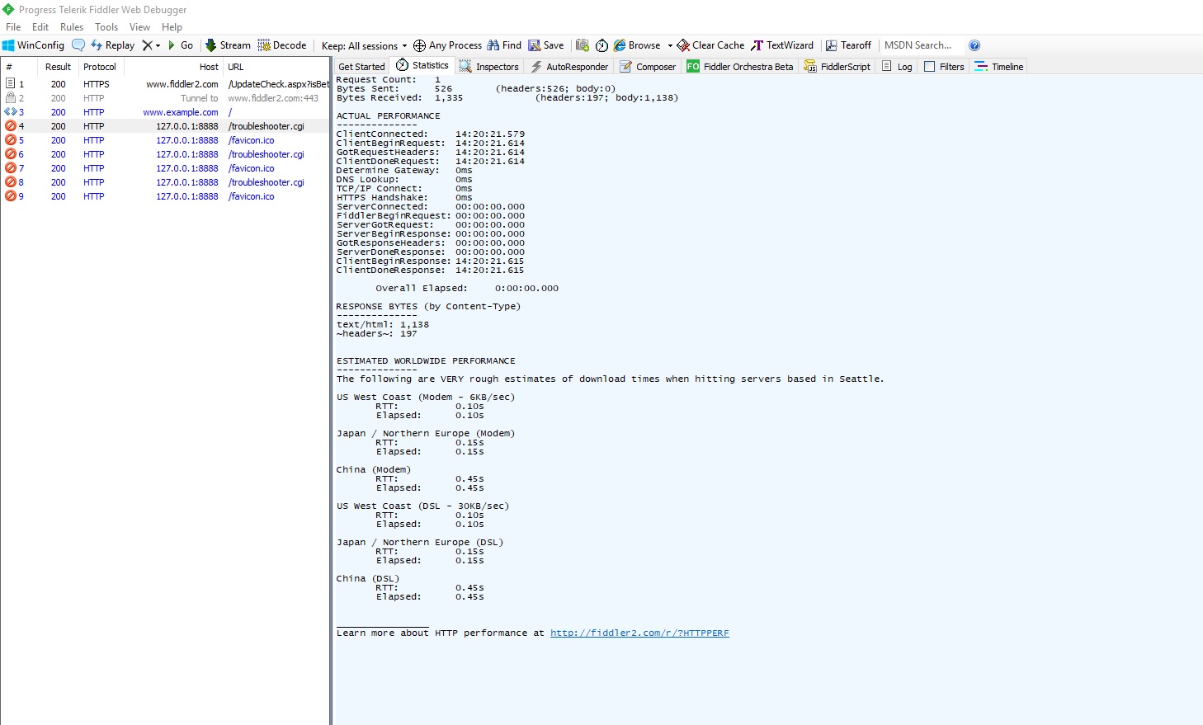Screen dimensions: 1203x725
Task: Focus the MSDN Search field
Action: (x=920, y=45)
